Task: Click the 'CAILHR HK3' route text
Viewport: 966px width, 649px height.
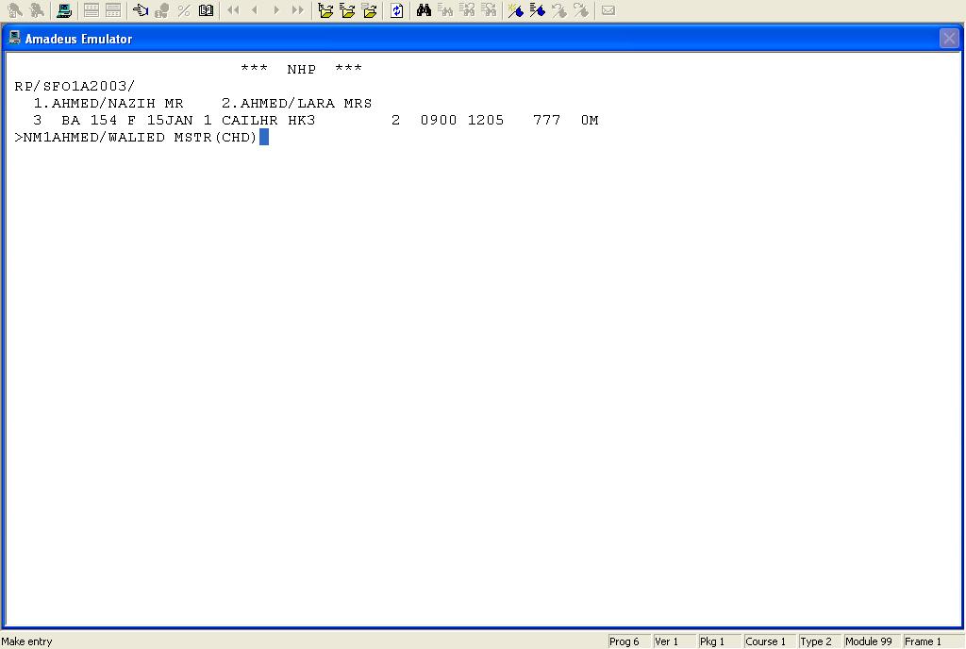Action: (269, 120)
